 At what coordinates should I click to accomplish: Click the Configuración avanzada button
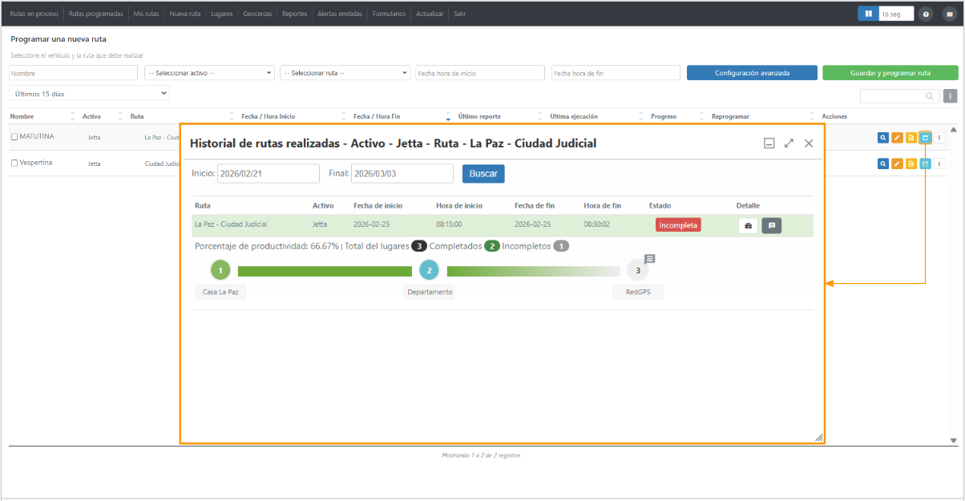[x=752, y=73]
